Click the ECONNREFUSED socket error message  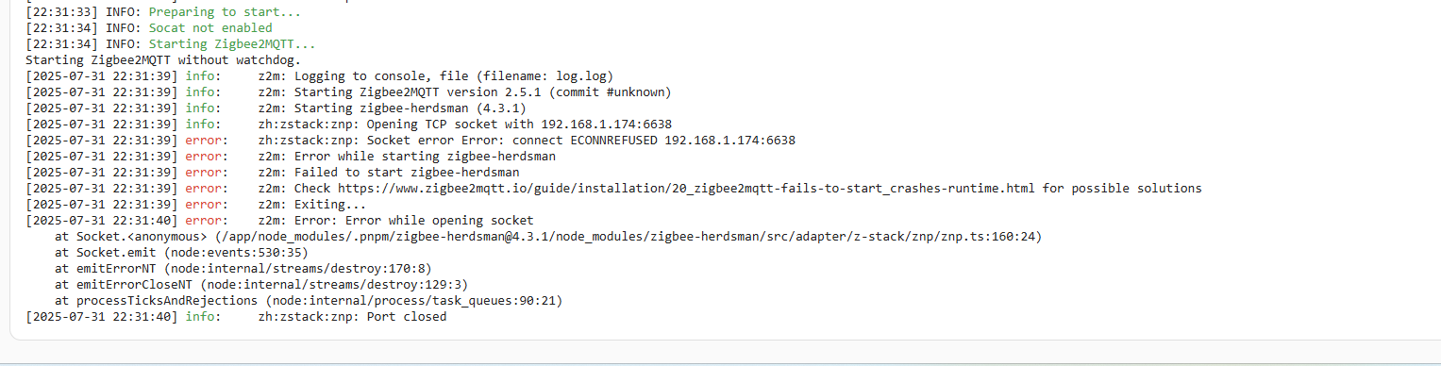(x=527, y=141)
